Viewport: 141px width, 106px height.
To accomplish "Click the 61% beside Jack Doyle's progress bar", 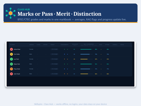I will point(96,74).
